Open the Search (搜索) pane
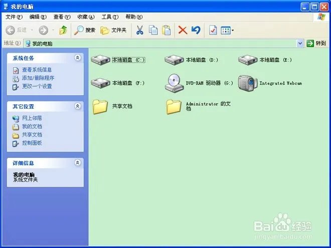The height and width of the screenshot is (248, 331). point(84,30)
